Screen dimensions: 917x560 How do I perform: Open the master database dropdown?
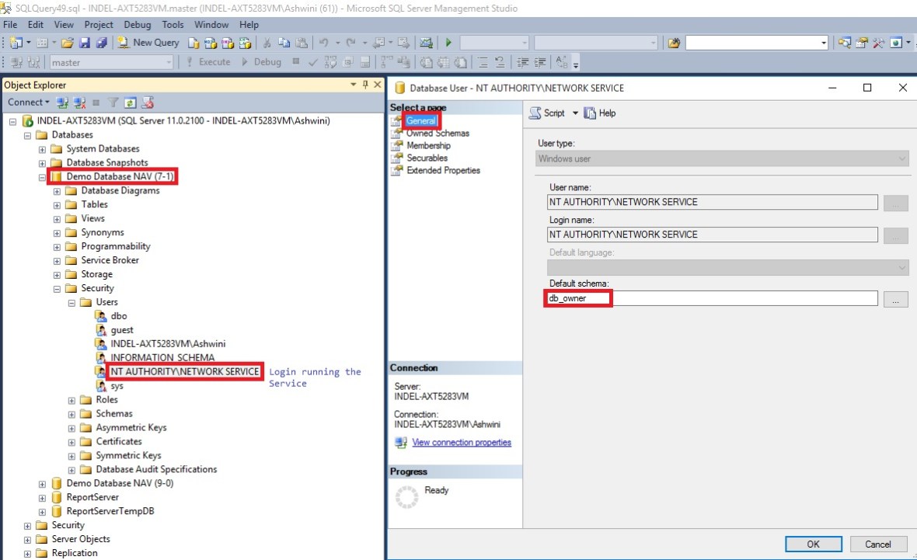169,62
